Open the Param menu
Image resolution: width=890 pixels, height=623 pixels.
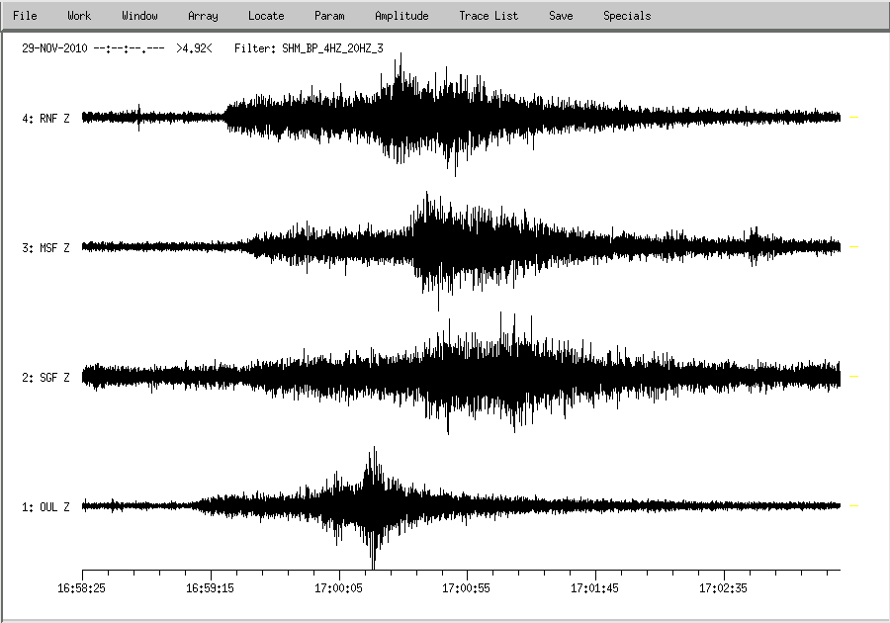click(x=329, y=16)
